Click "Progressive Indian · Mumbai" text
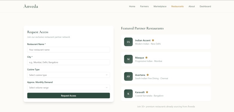The image size is (234, 112). (x=149, y=61)
